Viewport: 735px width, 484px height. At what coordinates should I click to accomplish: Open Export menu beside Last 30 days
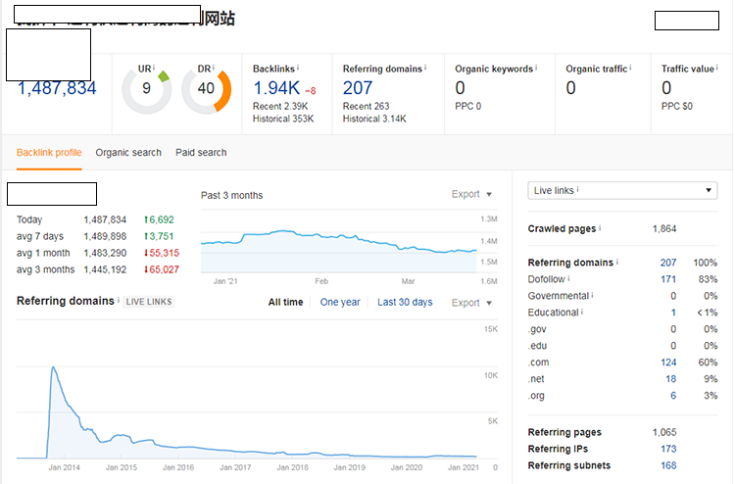pos(471,303)
